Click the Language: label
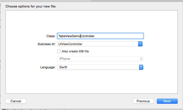This screenshot has height=110, width=183. 48,67
